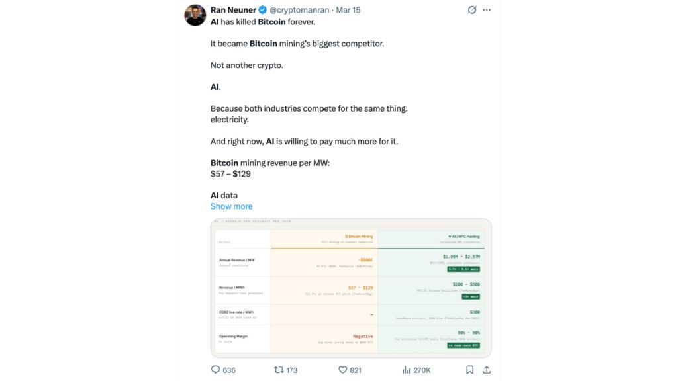Click the share upload arrow icon
678x381 pixels.
click(x=487, y=370)
